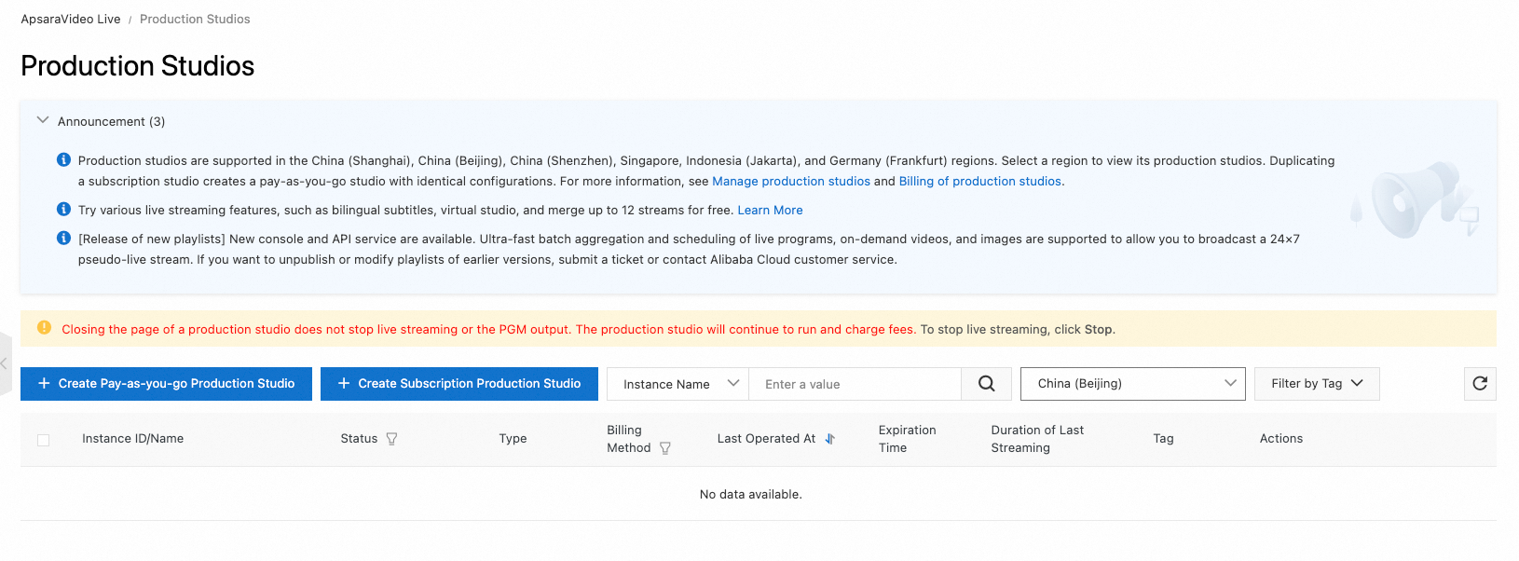Open the China (Beijing) region dropdown

(1132, 384)
